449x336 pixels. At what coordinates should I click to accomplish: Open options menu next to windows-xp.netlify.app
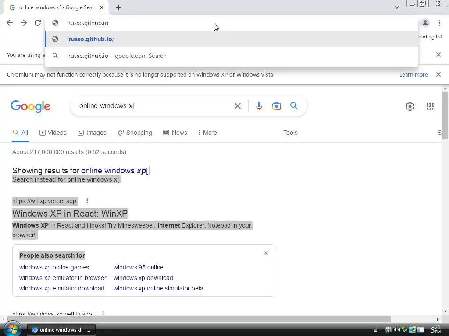(x=103, y=313)
